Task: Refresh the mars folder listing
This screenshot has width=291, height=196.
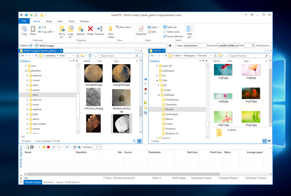Action: click(x=77, y=56)
